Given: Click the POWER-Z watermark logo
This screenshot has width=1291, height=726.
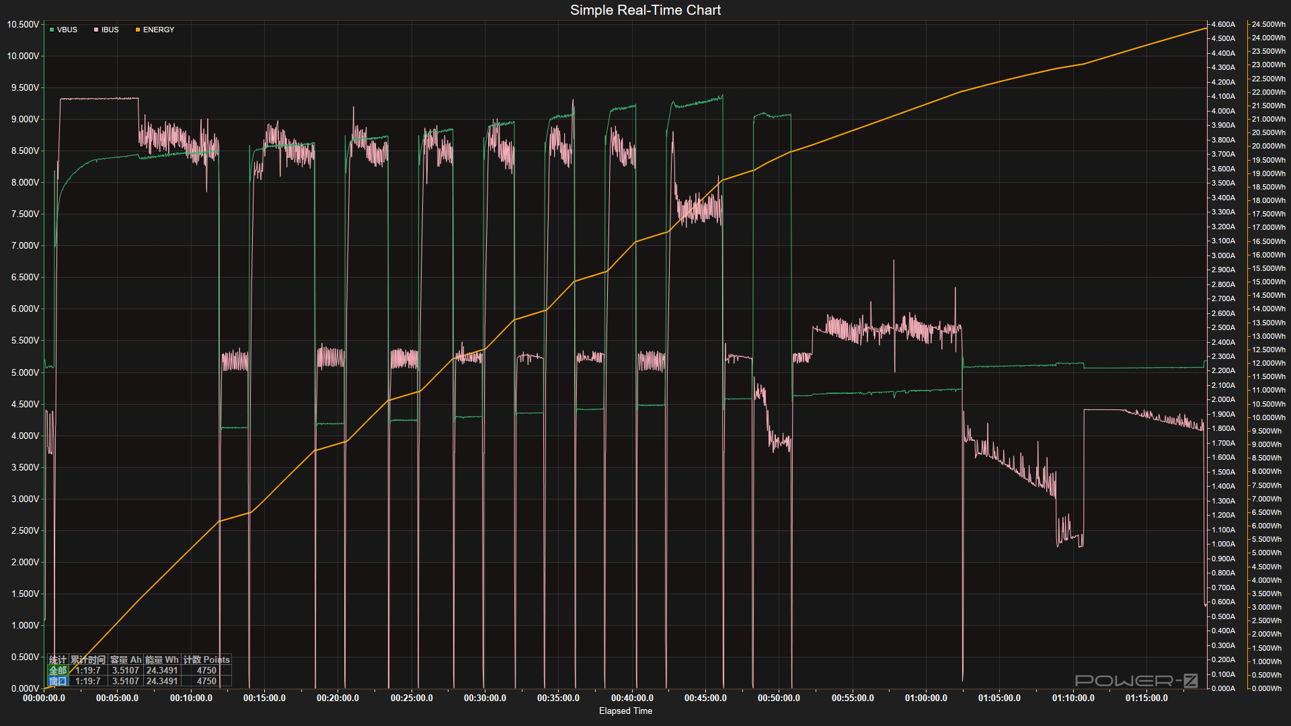Looking at the screenshot, I should (1136, 680).
